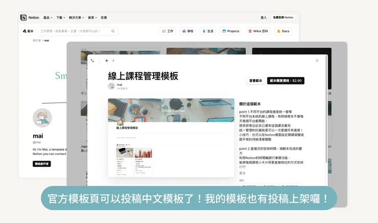Click the mai author name in modal
Image resolution: width=378 pixels, height=223 pixels.
120,85
